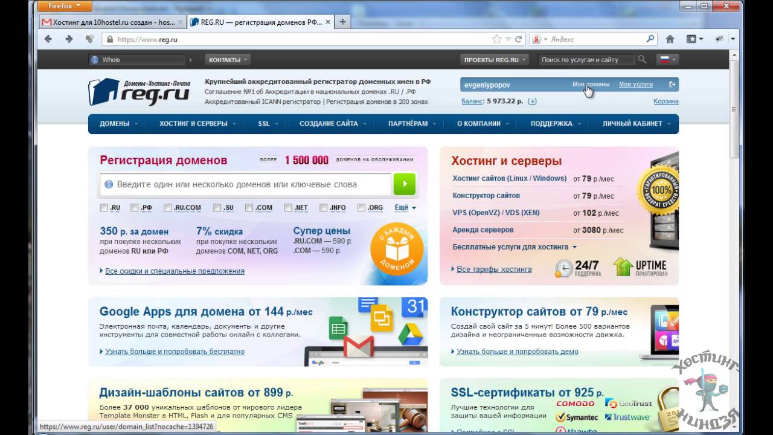This screenshot has width=773, height=435.
Task: Open bookmarks toolbar icon in Firefox
Action: pyautogui.click(x=695, y=39)
